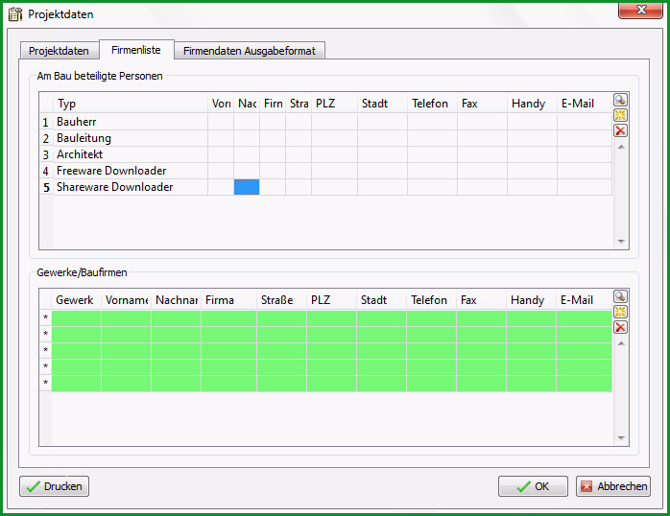Click the Drucken button
Viewport: 670px width, 516px height.
(x=55, y=486)
